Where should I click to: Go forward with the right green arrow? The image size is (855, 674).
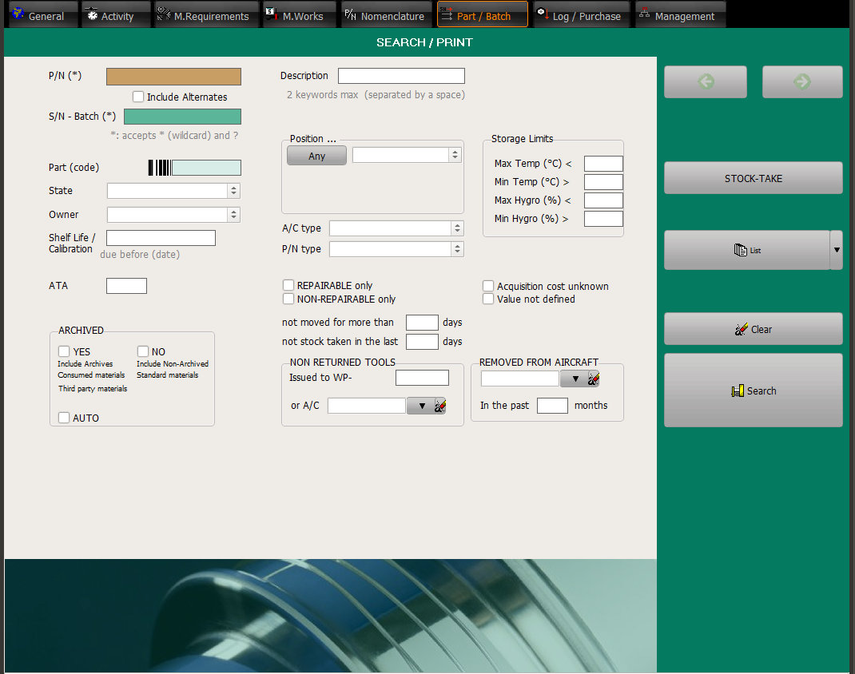[x=802, y=81]
